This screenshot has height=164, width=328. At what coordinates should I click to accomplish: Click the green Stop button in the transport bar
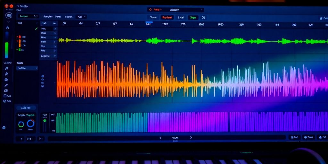pyautogui.click(x=193, y=18)
